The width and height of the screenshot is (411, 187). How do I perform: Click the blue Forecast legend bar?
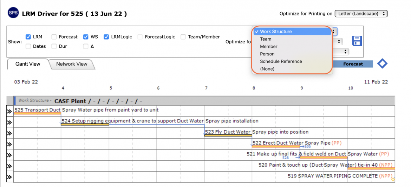tap(353, 64)
